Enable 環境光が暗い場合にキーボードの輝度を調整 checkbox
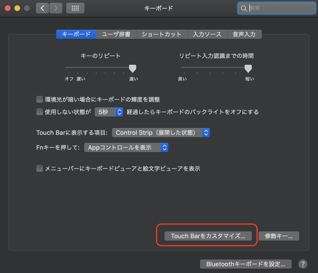318x273 pixels. pos(39,99)
